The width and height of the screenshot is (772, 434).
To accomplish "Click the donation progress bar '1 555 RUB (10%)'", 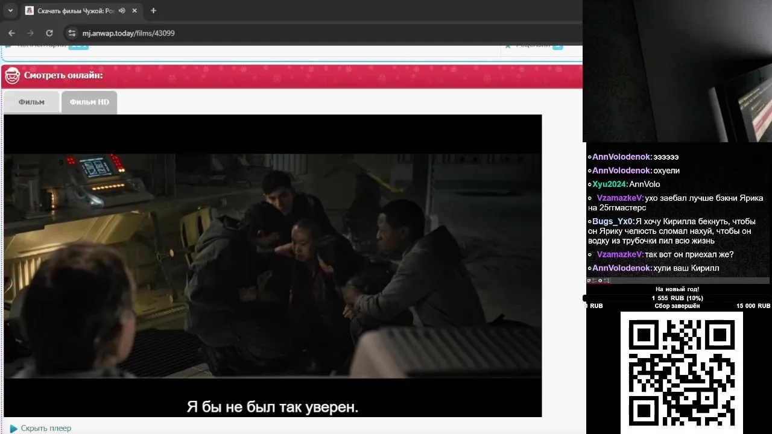I will [x=677, y=298].
